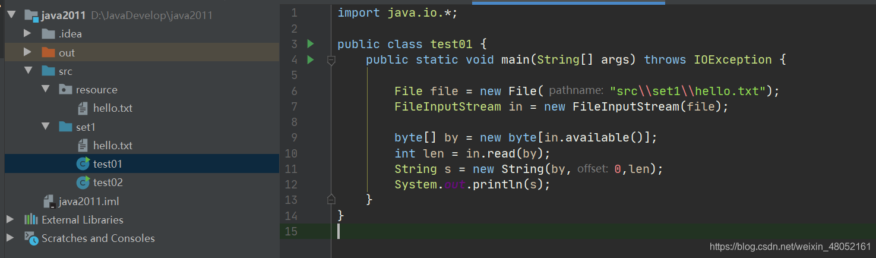Select java2011 project root in tree
The height and width of the screenshot is (258, 876).
click(141, 15)
